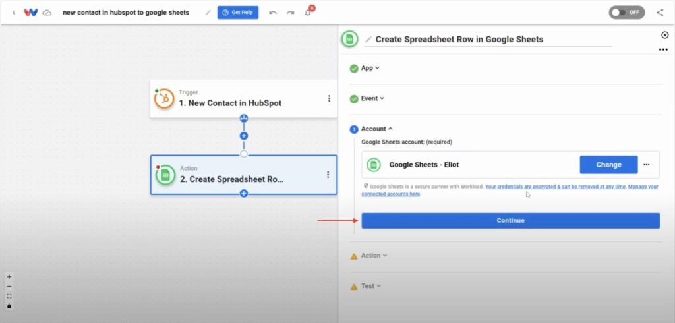Screen dimensions: 675x323
Task: Zoom out of the canvas
Action: tap(9, 286)
